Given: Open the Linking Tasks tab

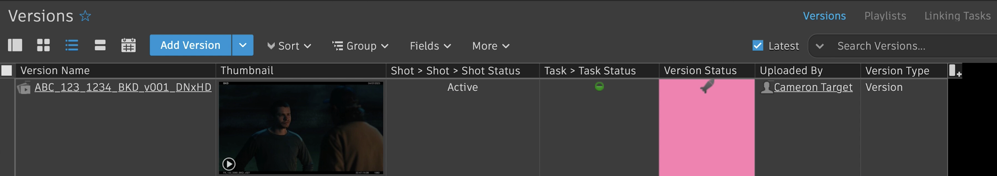Looking at the screenshot, I should [957, 16].
